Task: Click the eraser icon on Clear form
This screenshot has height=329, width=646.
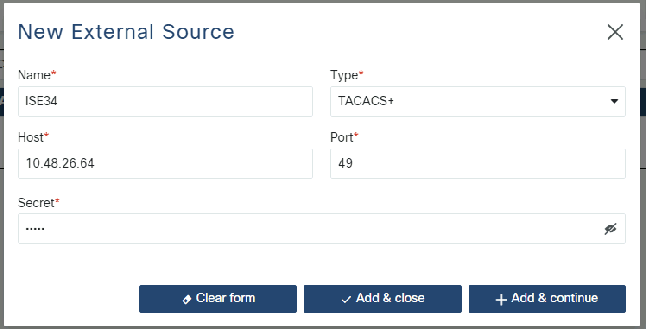Action: (187, 299)
